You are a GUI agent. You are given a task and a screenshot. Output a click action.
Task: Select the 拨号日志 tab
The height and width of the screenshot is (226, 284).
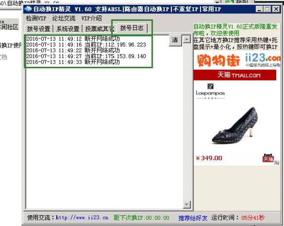tap(132, 28)
